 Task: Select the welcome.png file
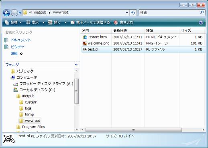tap(98, 43)
